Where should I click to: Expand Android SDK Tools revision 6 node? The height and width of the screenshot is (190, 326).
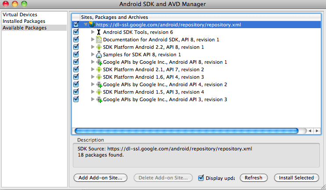(93, 32)
